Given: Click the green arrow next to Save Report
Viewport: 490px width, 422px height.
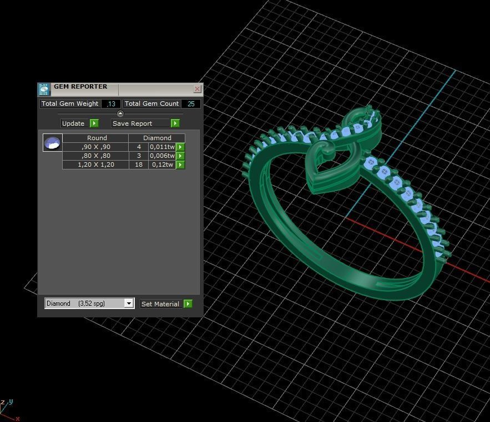Looking at the screenshot, I should (175, 123).
